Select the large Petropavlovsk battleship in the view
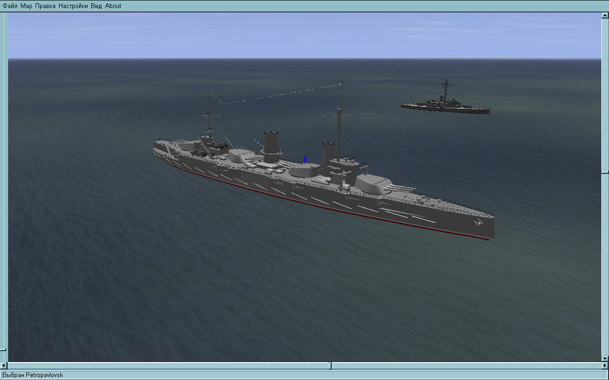This screenshot has height=380, width=609. pyautogui.click(x=324, y=185)
